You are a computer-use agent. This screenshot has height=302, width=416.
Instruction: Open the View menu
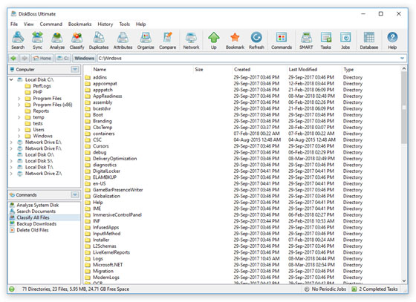pyautogui.click(x=29, y=24)
